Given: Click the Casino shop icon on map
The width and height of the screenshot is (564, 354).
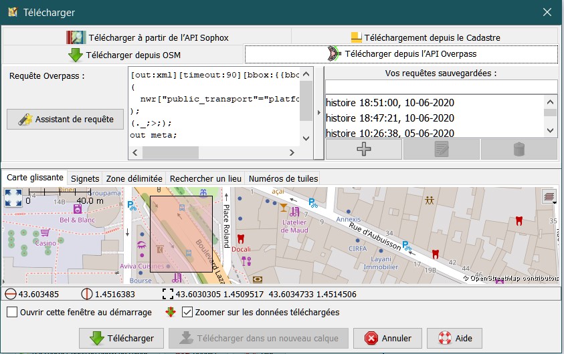Looking at the screenshot, I should (x=45, y=232).
